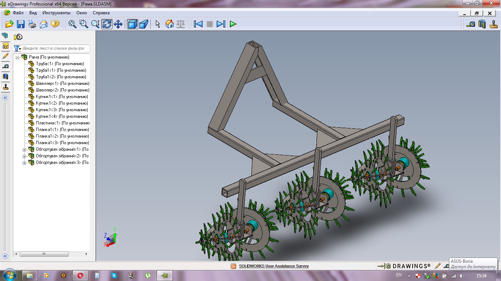Expand Обгортувач зібраний<1> node
Screen dimensions: 501x281
[x=25, y=149]
